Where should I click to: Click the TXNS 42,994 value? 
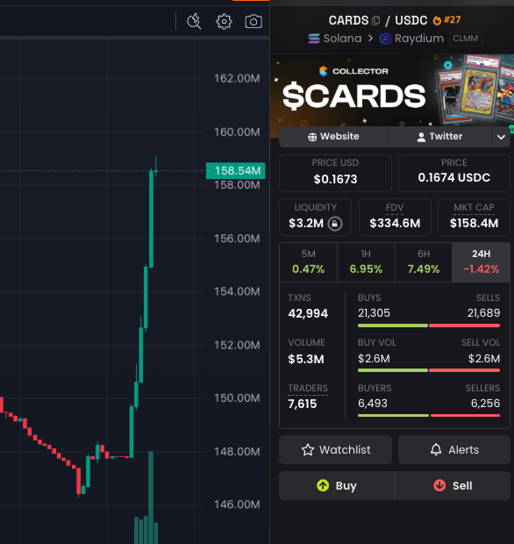coord(308,313)
